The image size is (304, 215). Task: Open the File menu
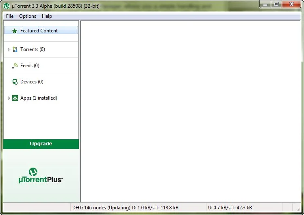tap(10, 16)
